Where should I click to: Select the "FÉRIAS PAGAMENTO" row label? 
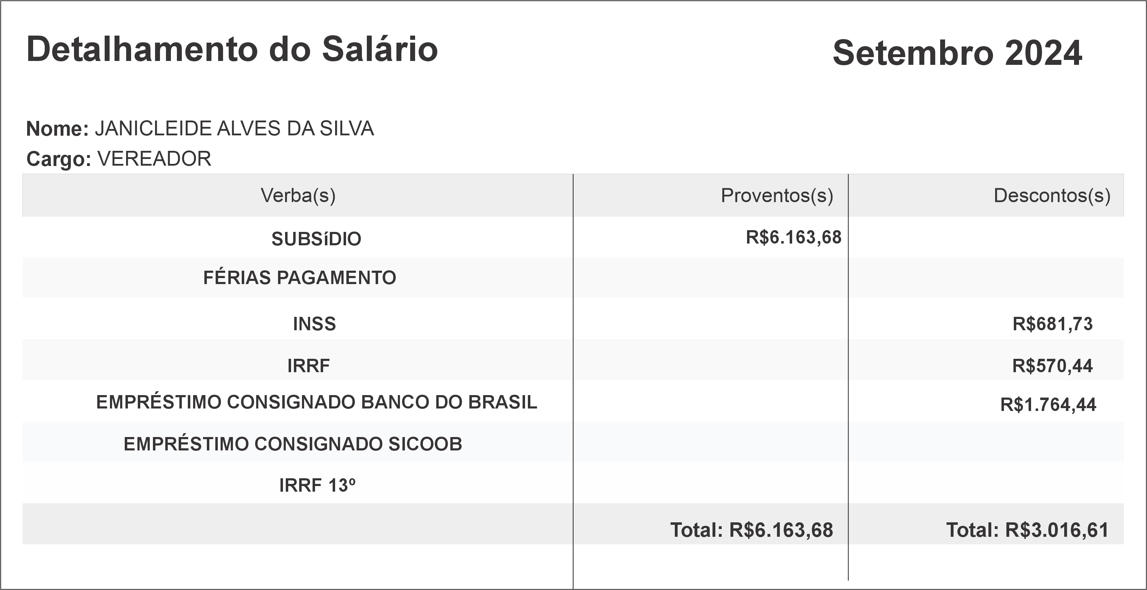(299, 278)
